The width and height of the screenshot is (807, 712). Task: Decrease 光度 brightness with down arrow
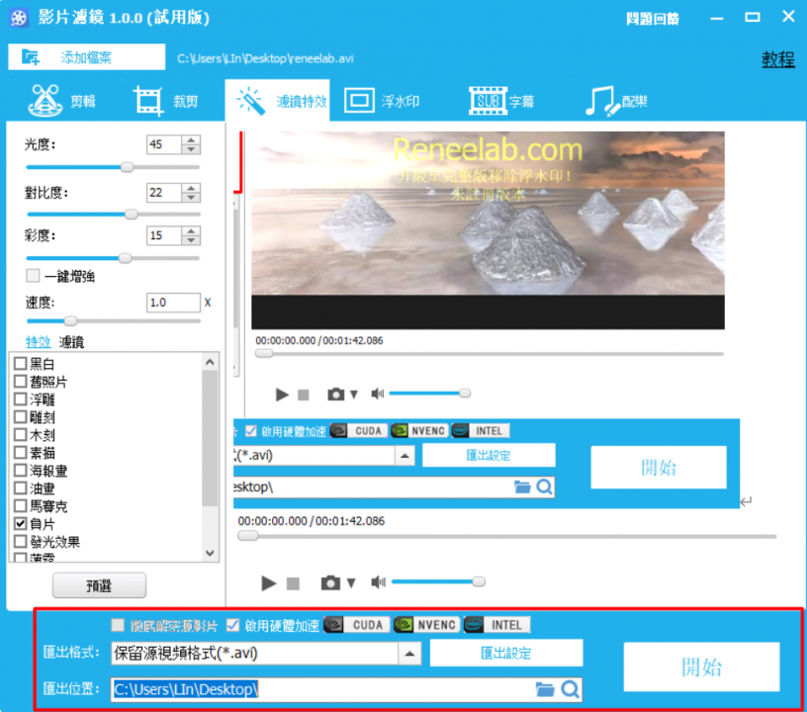pyautogui.click(x=191, y=149)
